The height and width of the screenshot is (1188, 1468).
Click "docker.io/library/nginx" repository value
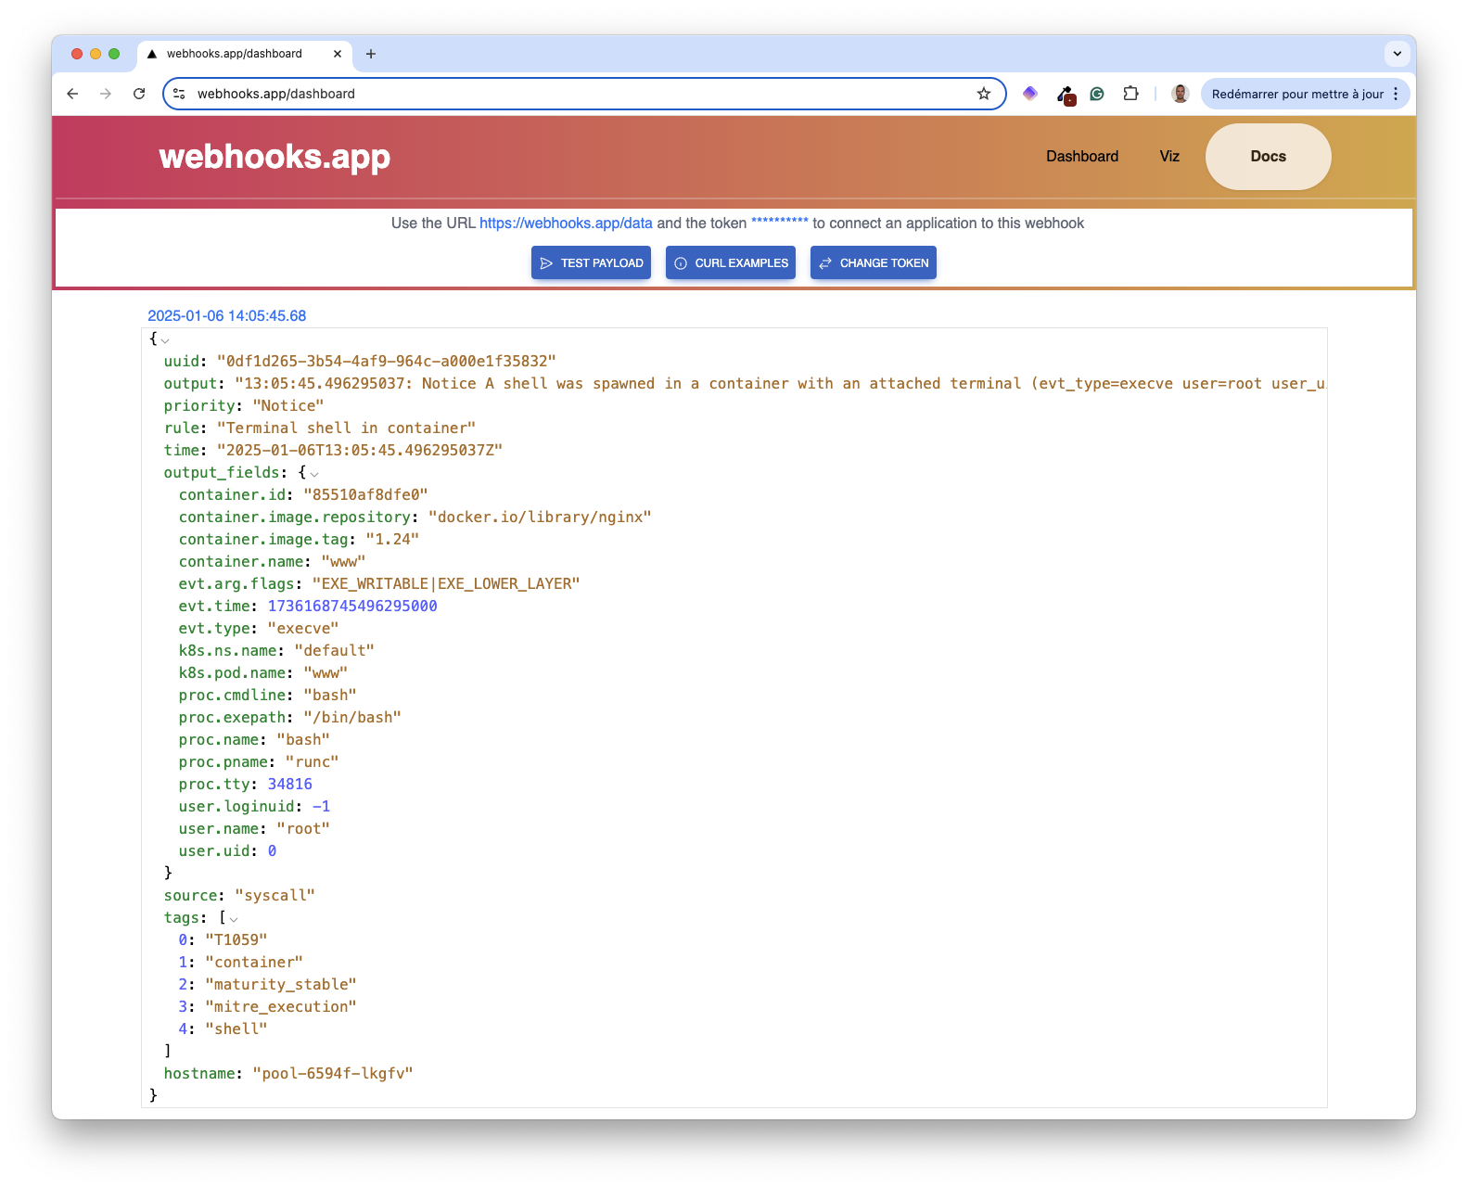coord(540,517)
